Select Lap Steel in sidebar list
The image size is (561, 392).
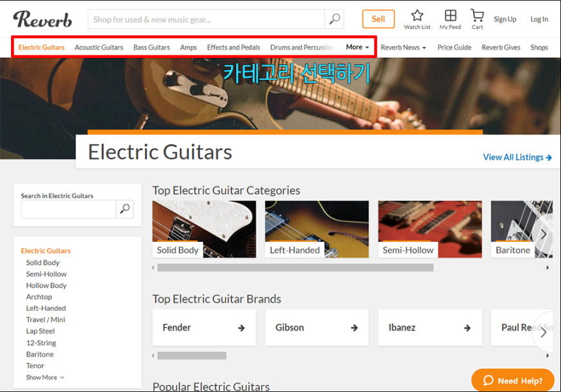(x=40, y=331)
